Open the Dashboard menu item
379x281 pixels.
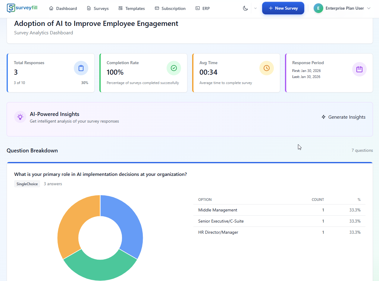coord(63,8)
